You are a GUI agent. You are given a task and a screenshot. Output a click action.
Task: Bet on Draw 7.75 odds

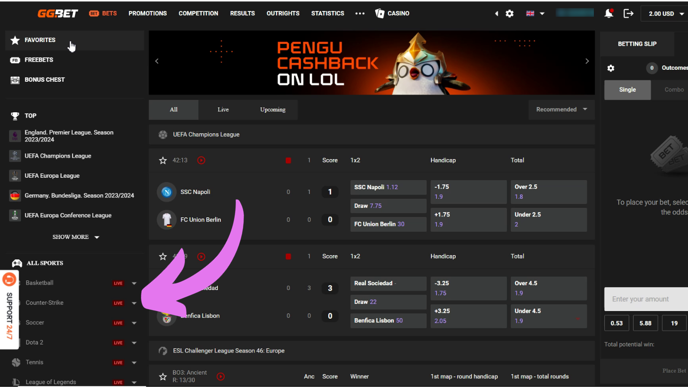click(388, 206)
